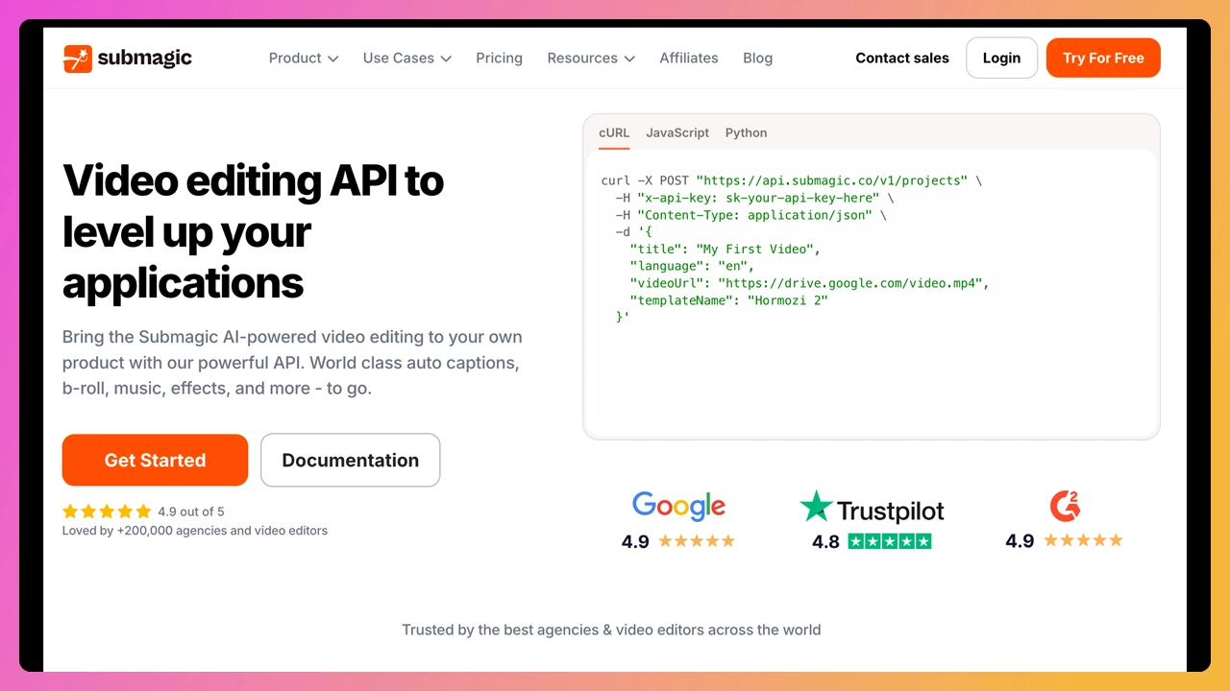Open the Pricing page

[500, 59]
